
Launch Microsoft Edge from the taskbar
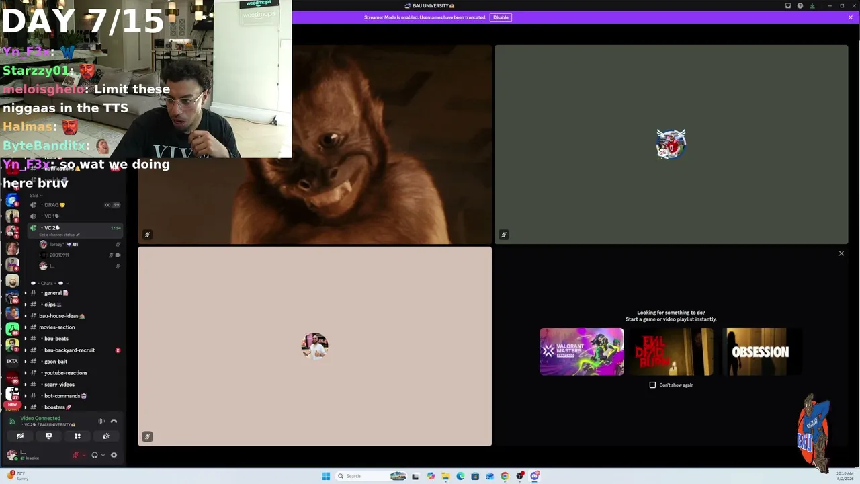coord(460,476)
